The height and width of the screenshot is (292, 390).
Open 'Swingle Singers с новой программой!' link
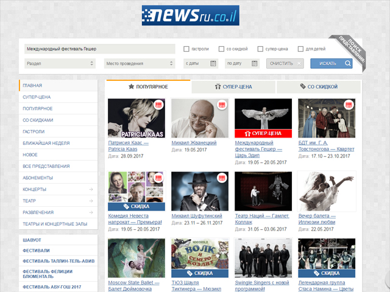click(x=262, y=286)
